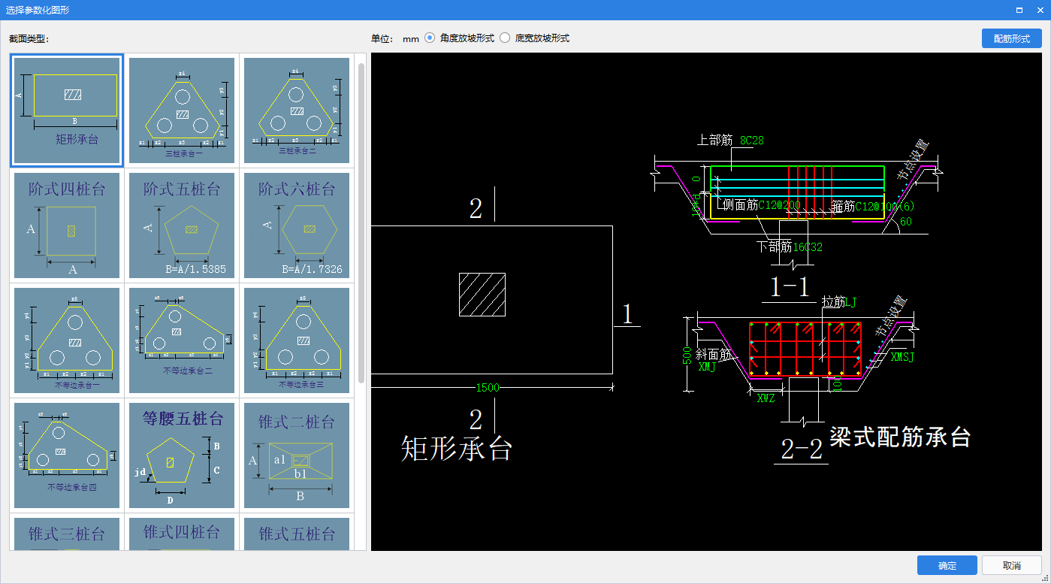Edit the 箍筋 C12@100(6) value

click(886, 206)
